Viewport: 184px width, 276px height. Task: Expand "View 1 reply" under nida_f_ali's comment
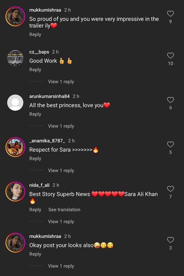(x=61, y=221)
